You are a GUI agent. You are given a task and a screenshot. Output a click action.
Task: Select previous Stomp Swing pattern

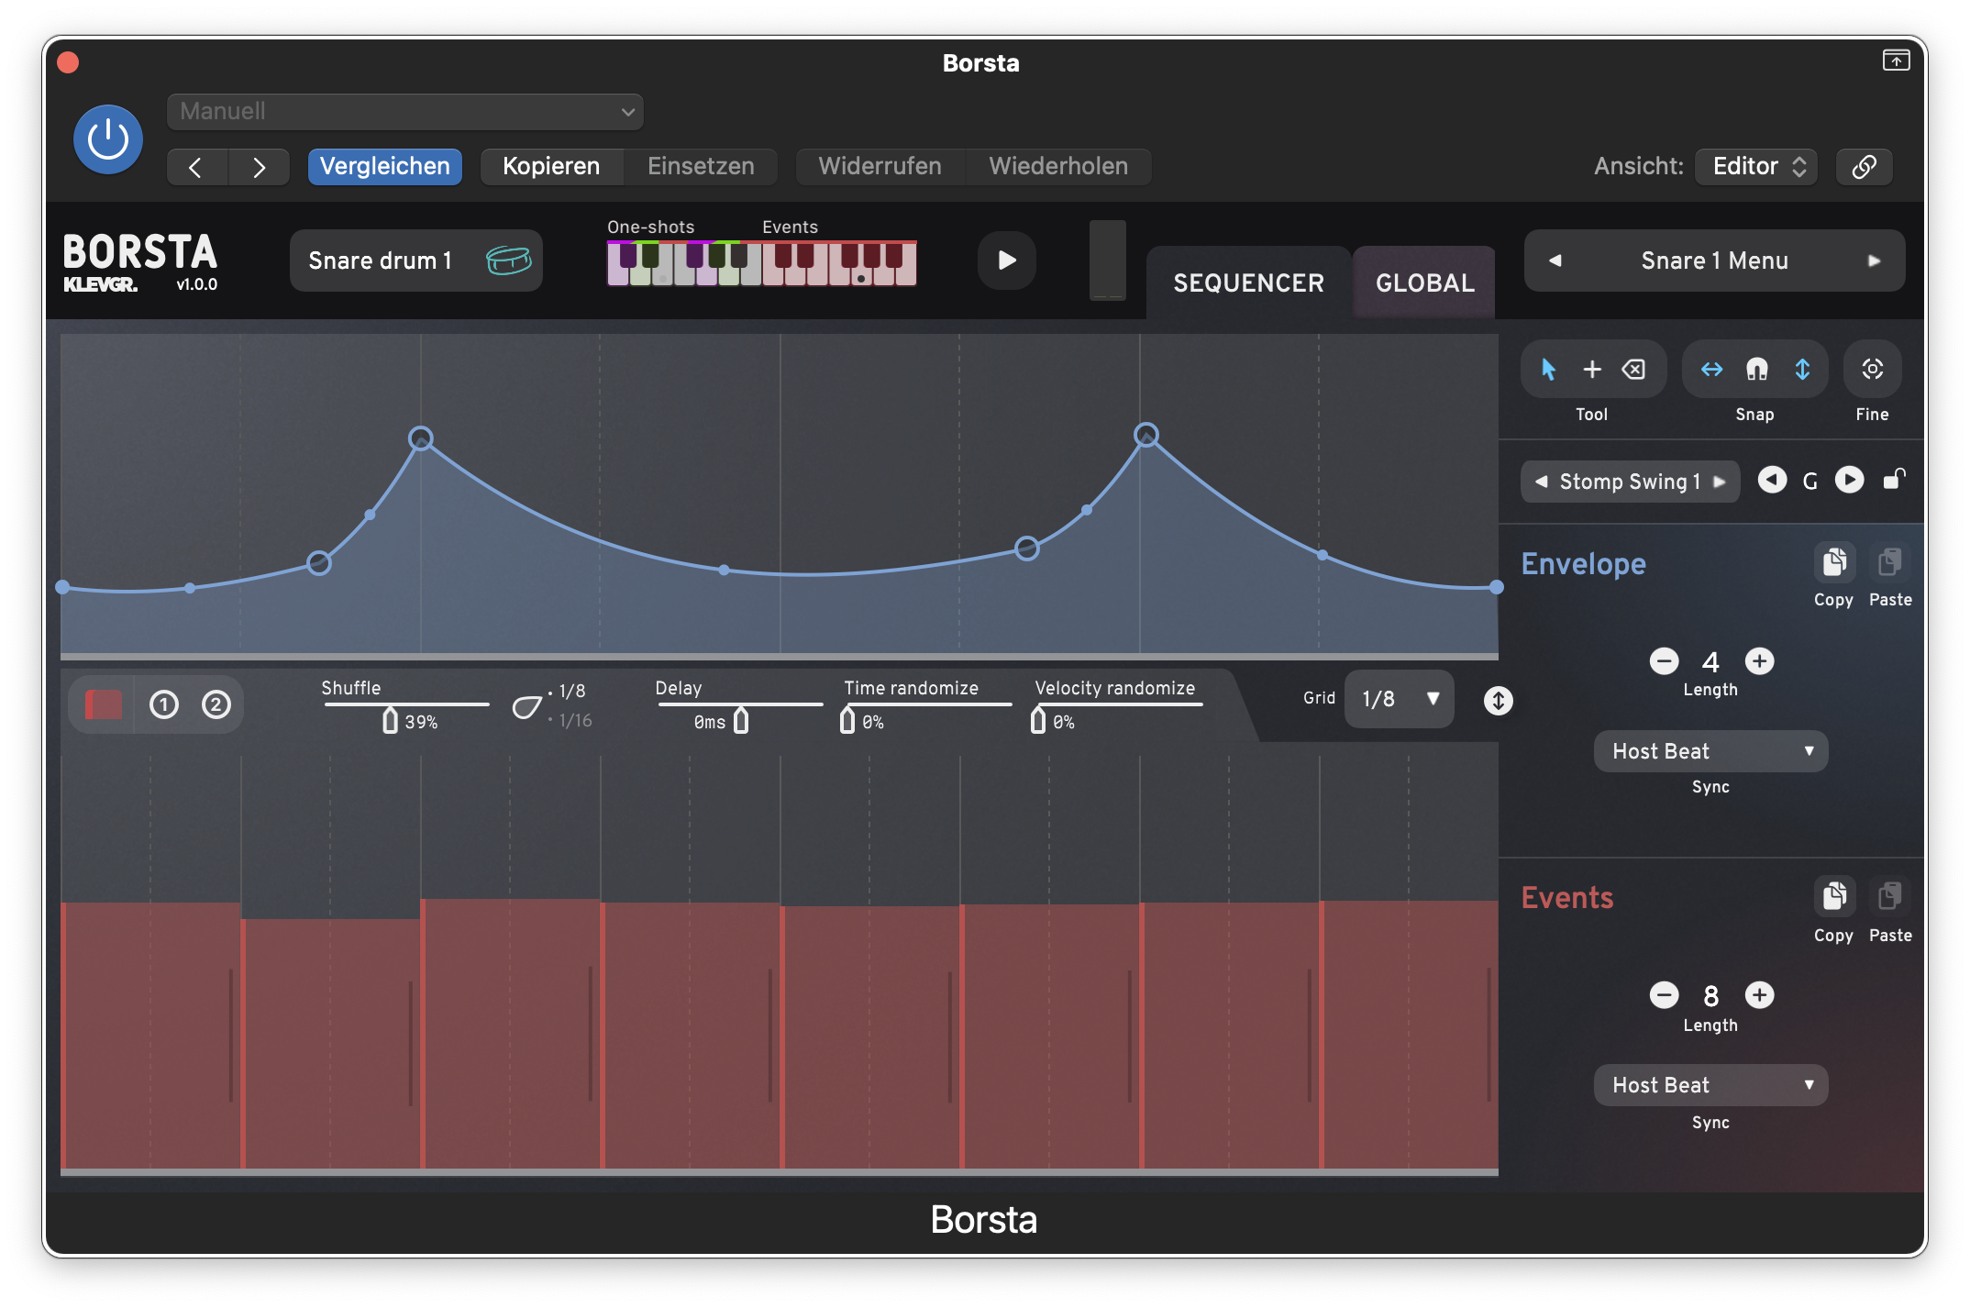click(1541, 482)
